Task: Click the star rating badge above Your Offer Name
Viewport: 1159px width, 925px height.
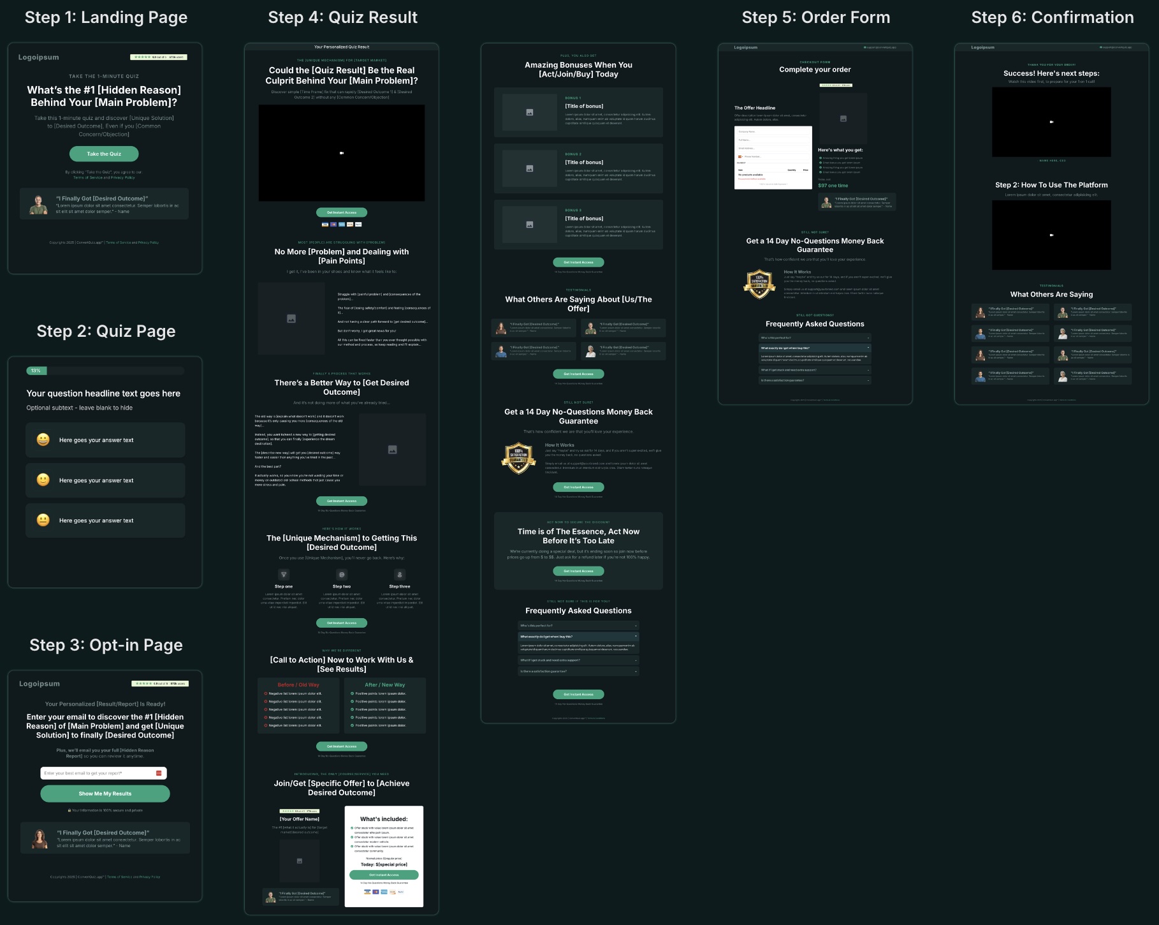Action: 300,811
